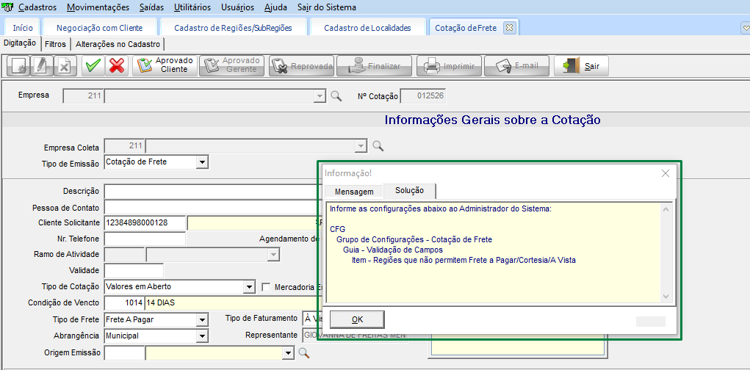Click the Nr. Telefone input field
The image size is (750, 370).
[x=145, y=239]
